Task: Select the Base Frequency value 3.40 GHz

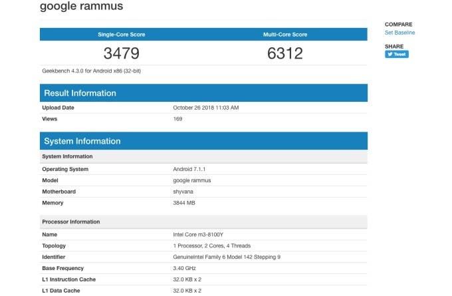Action: pos(185,268)
